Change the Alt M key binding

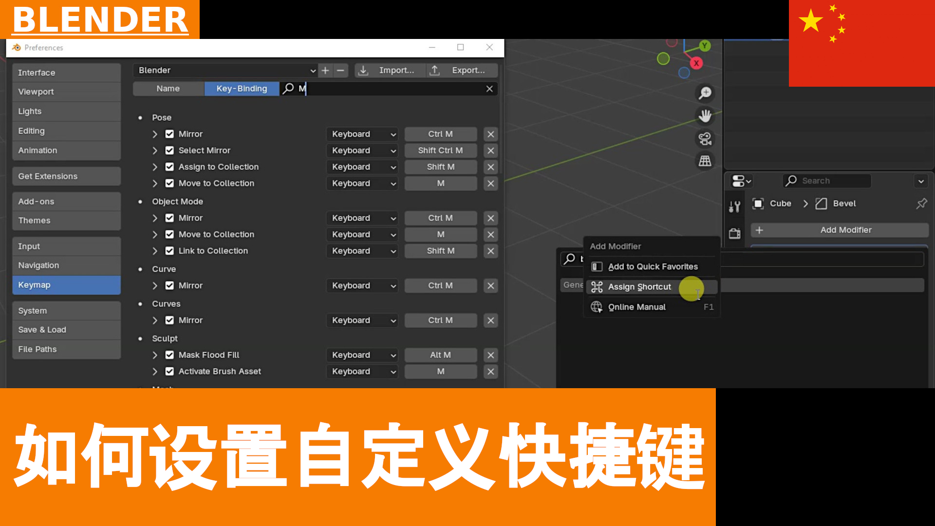tap(440, 355)
